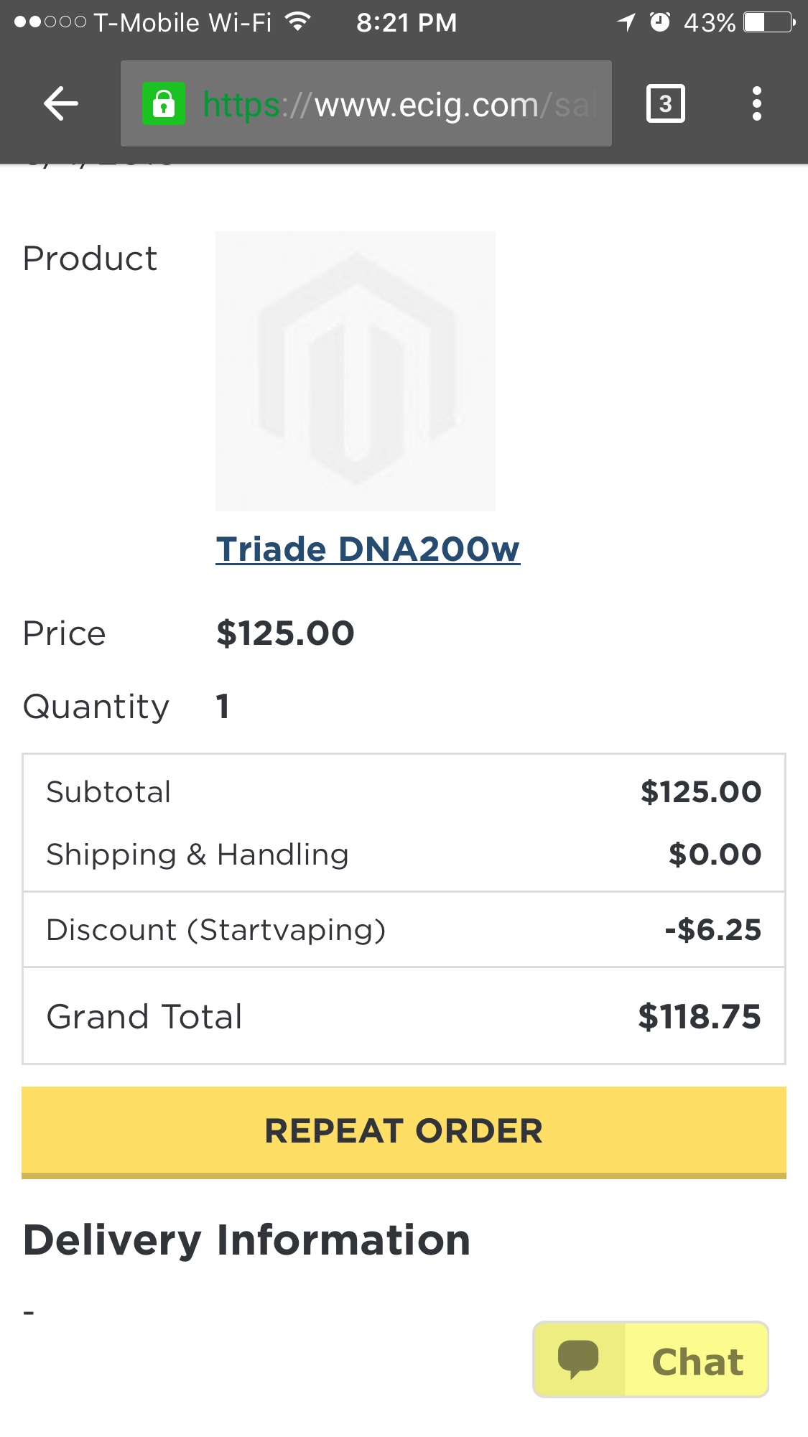Tap the green secure lock icon
Image resolution: width=808 pixels, height=1437 pixels.
(164, 104)
